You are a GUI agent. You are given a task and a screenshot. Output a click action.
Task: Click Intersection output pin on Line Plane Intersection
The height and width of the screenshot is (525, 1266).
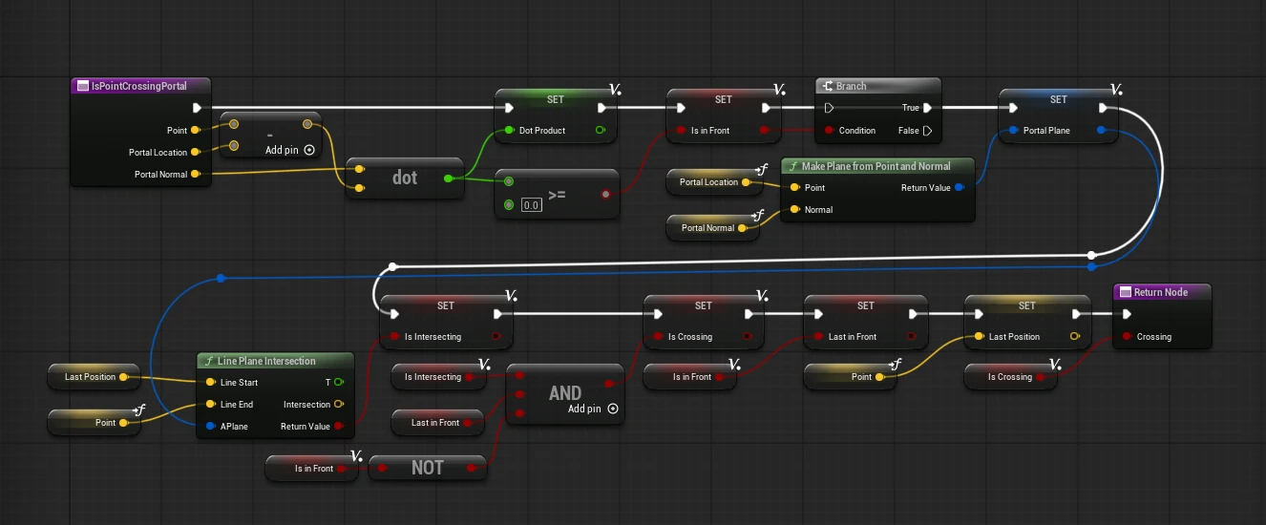(339, 404)
